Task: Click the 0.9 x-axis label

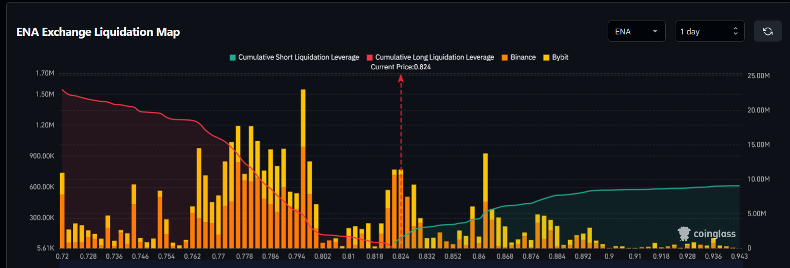Action: coord(609,256)
